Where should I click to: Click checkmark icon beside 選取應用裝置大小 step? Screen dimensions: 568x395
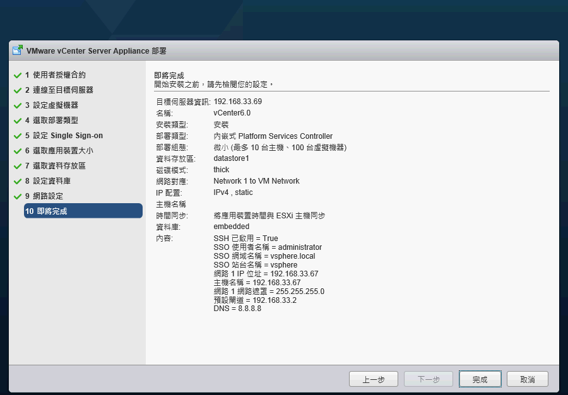tap(18, 151)
